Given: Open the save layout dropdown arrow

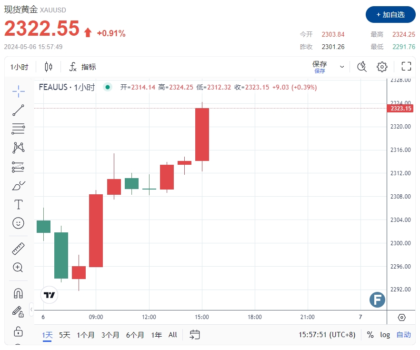Looking at the screenshot, I should (x=341, y=67).
